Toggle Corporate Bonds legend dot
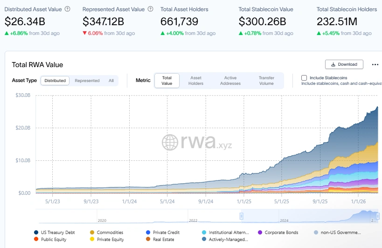 click(260, 232)
